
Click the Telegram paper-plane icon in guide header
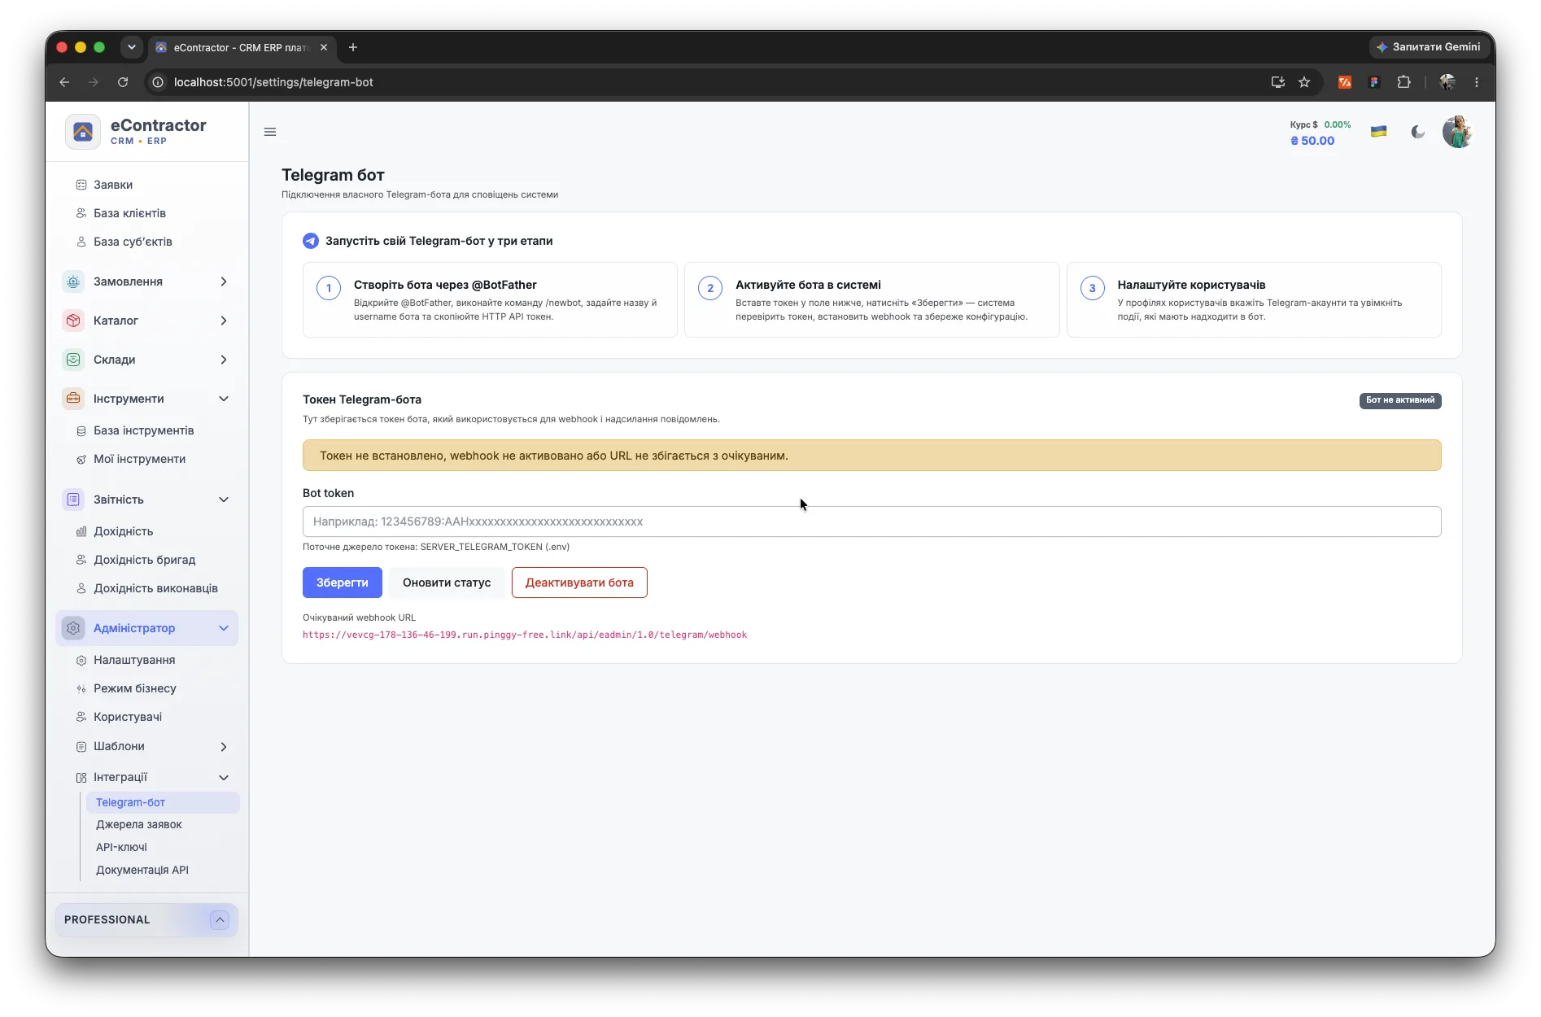coord(311,241)
